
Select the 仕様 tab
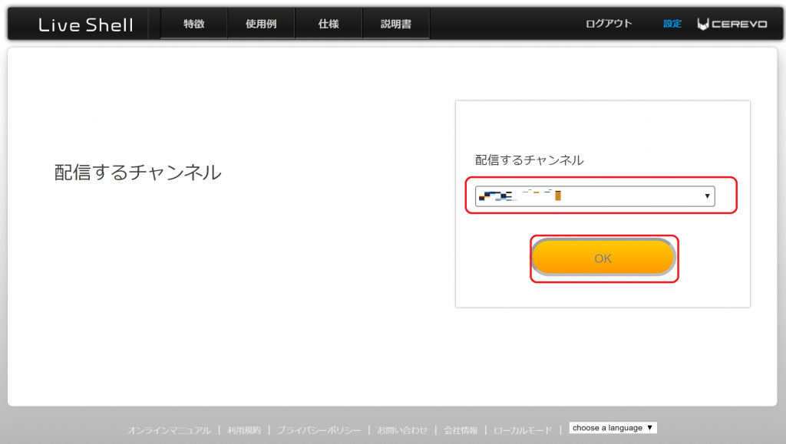[328, 23]
